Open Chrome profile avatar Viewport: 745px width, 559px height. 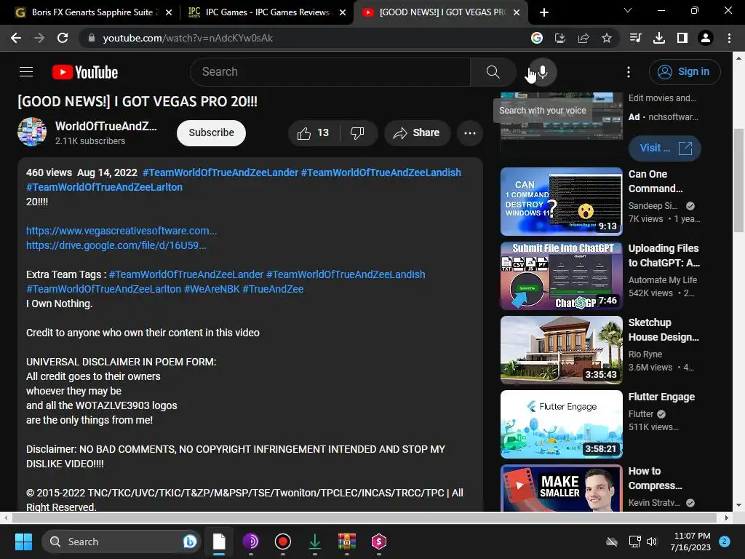pos(705,38)
